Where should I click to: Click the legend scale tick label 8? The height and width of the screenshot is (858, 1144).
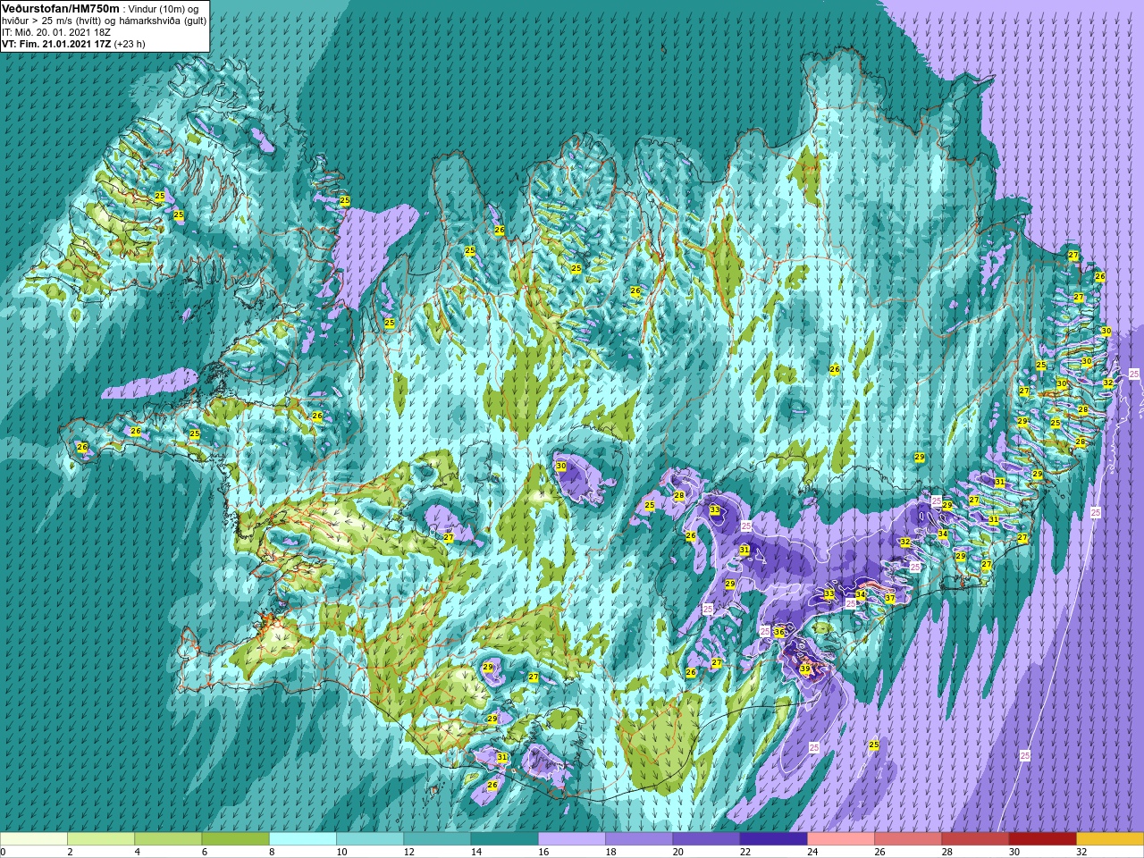270,852
